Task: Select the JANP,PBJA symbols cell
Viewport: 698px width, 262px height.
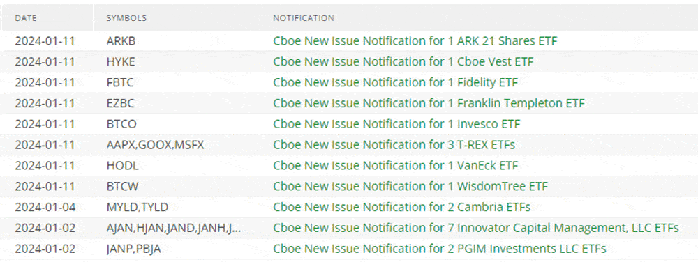Action: tap(133, 249)
